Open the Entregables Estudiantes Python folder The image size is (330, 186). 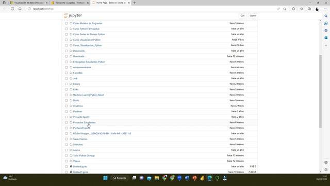point(89,62)
